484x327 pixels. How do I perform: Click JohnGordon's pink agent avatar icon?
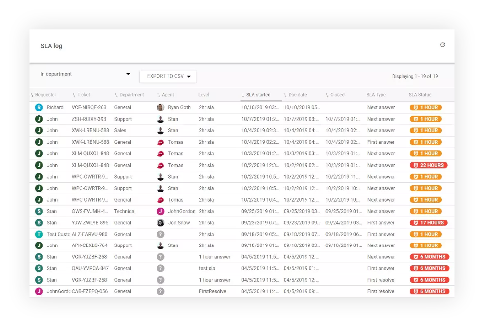pos(161,211)
